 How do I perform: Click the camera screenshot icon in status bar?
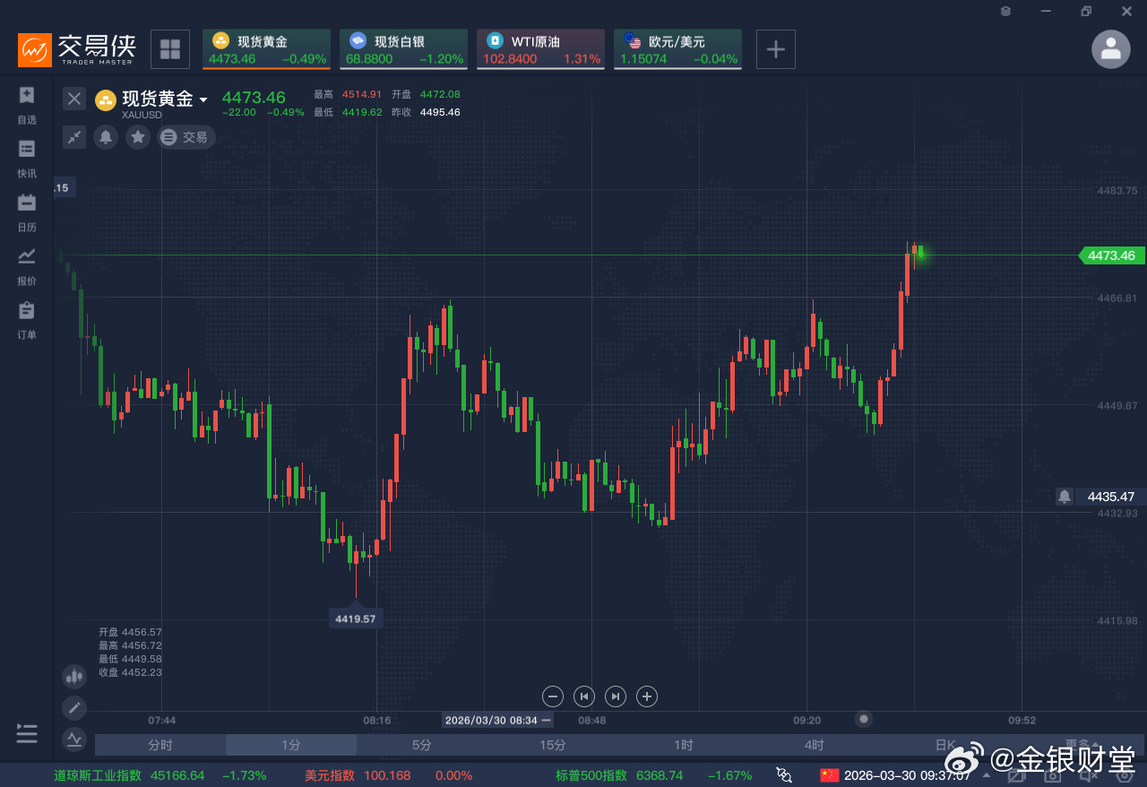(1052, 774)
